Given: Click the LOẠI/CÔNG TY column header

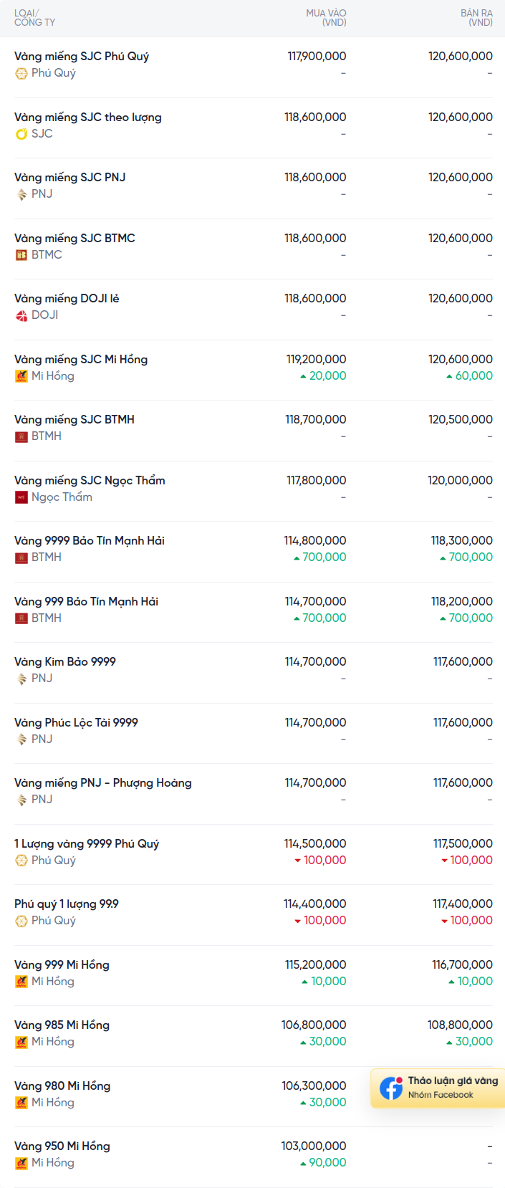Looking at the screenshot, I should (34, 18).
